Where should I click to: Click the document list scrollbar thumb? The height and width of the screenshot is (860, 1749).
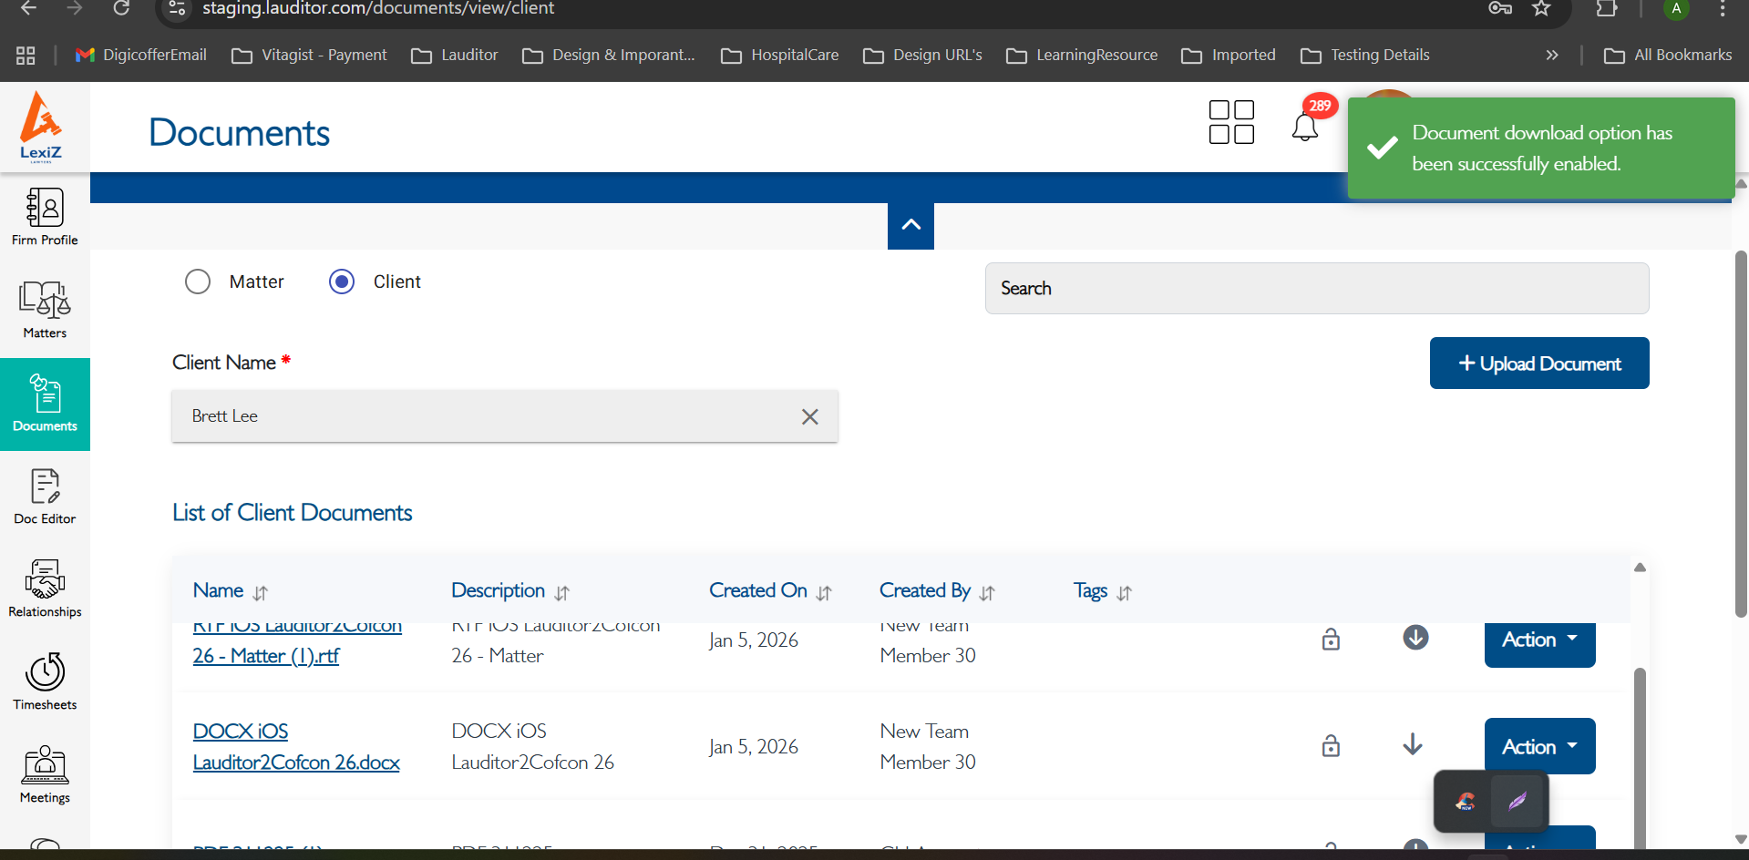point(1640,747)
